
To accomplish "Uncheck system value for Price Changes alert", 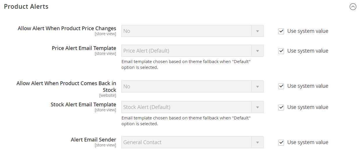I will [x=281, y=31].
